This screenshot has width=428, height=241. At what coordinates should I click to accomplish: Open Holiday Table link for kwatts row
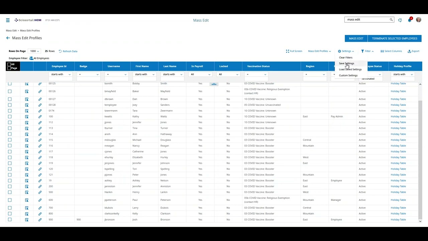click(398, 116)
